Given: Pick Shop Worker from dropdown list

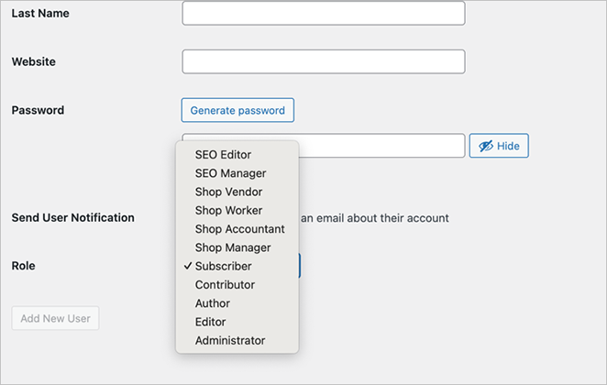Looking at the screenshot, I should [228, 210].
